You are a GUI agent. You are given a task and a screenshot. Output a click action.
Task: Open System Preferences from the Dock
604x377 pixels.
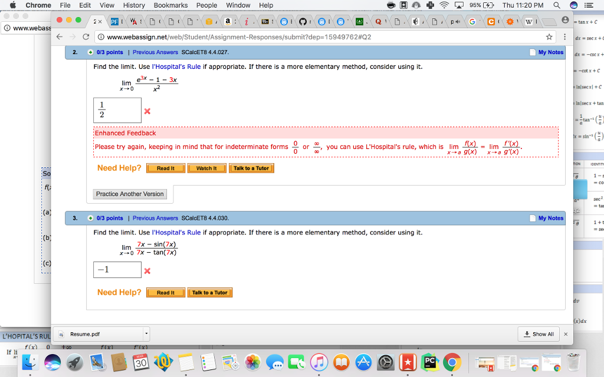coord(386,362)
